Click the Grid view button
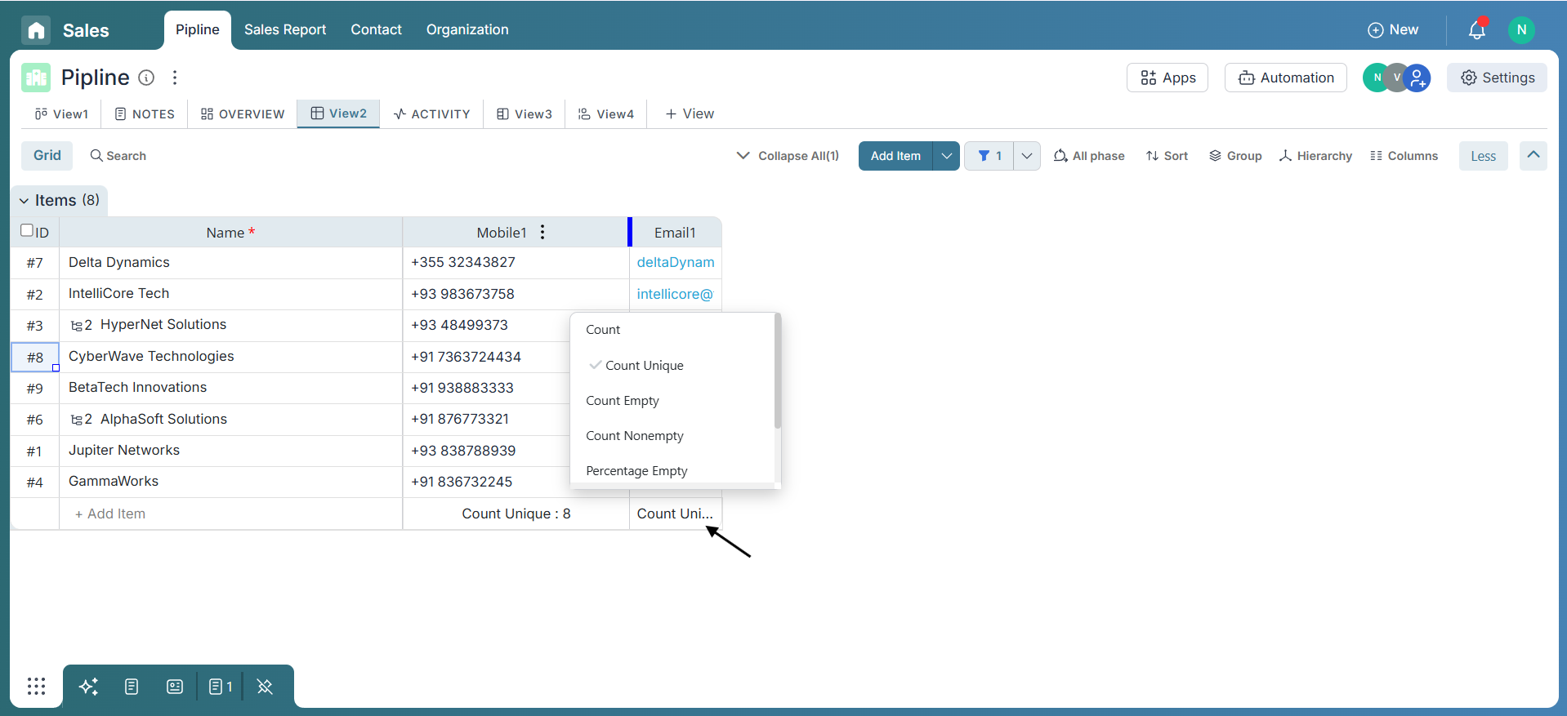This screenshot has width=1567, height=716. pos(47,155)
